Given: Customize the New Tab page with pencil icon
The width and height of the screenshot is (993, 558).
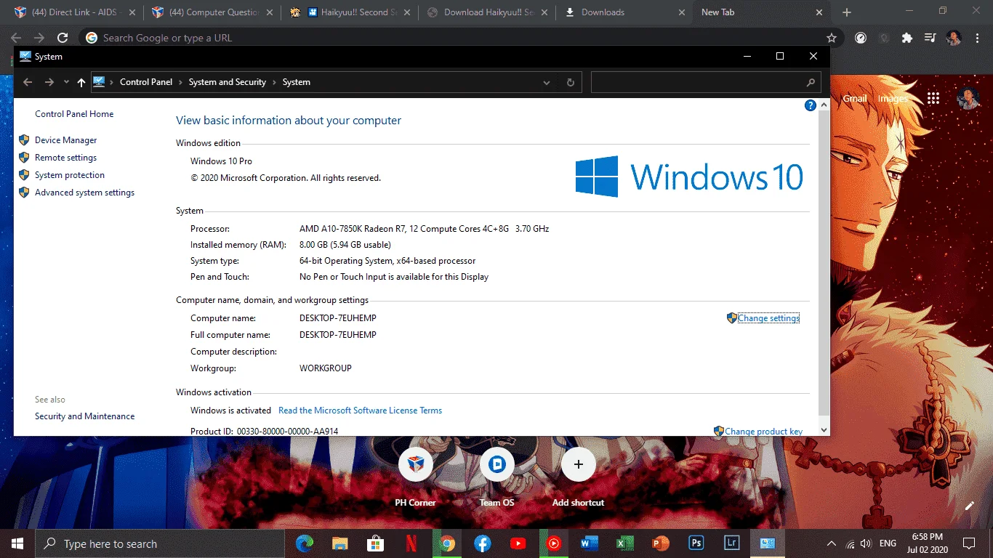Looking at the screenshot, I should tap(969, 506).
